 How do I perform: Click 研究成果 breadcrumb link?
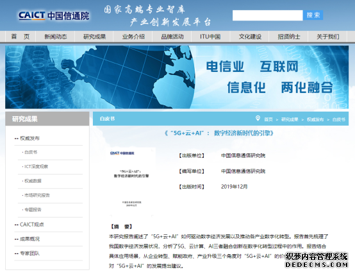coord(290,119)
